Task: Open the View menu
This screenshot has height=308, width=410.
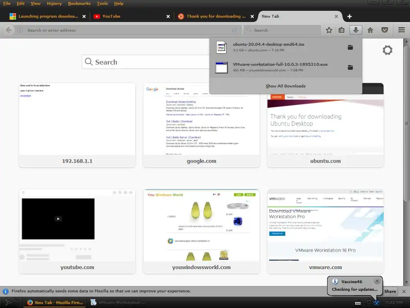Action: coord(36,3)
